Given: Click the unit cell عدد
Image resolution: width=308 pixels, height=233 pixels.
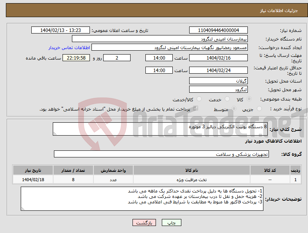Looking at the screenshot, I should pos(113,180).
